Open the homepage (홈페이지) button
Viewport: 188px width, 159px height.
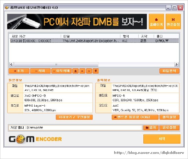156,22
